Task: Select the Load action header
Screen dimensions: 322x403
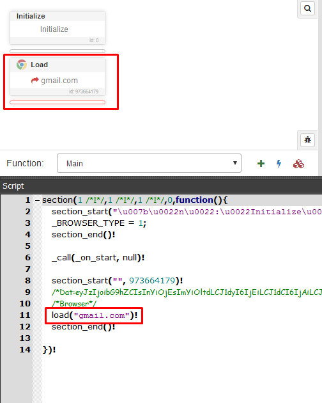Action: pyautogui.click(x=57, y=65)
